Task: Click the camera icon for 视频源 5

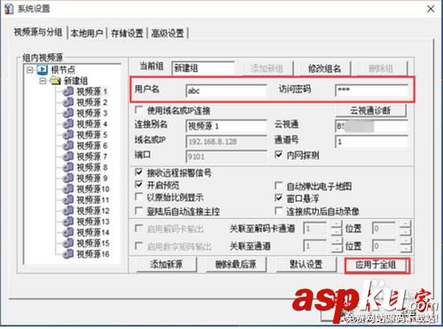Action: click(68, 135)
